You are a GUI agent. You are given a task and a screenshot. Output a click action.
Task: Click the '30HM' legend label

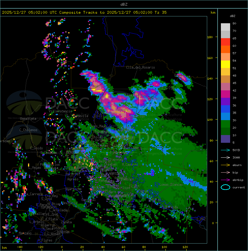pos(236,157)
